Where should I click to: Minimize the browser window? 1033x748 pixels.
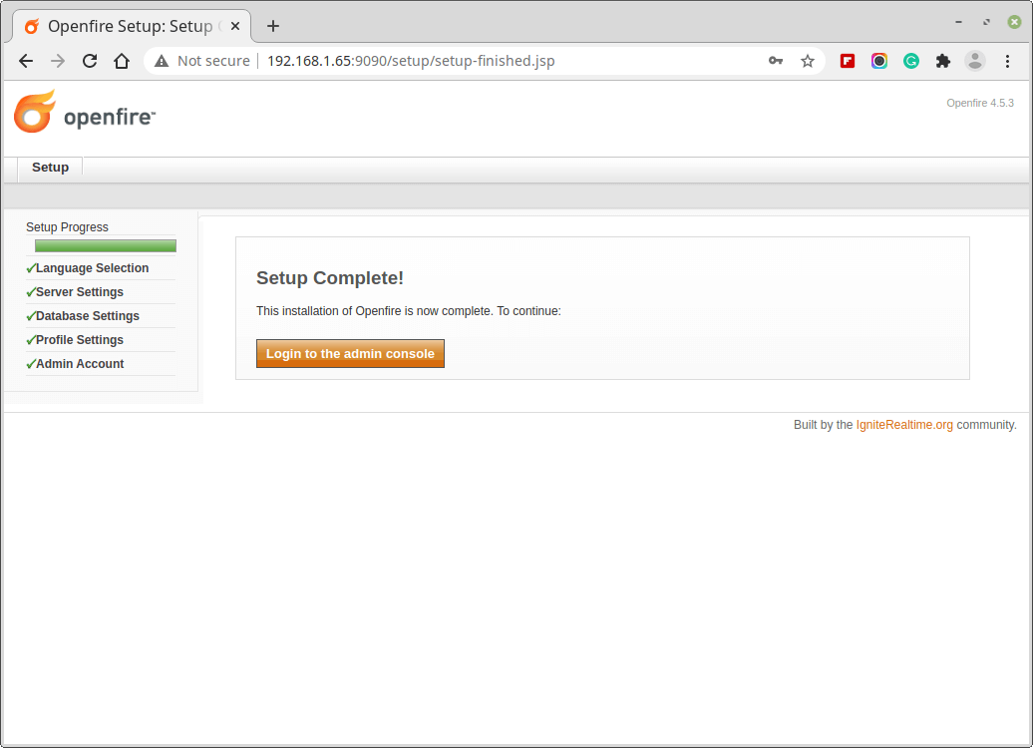958,22
